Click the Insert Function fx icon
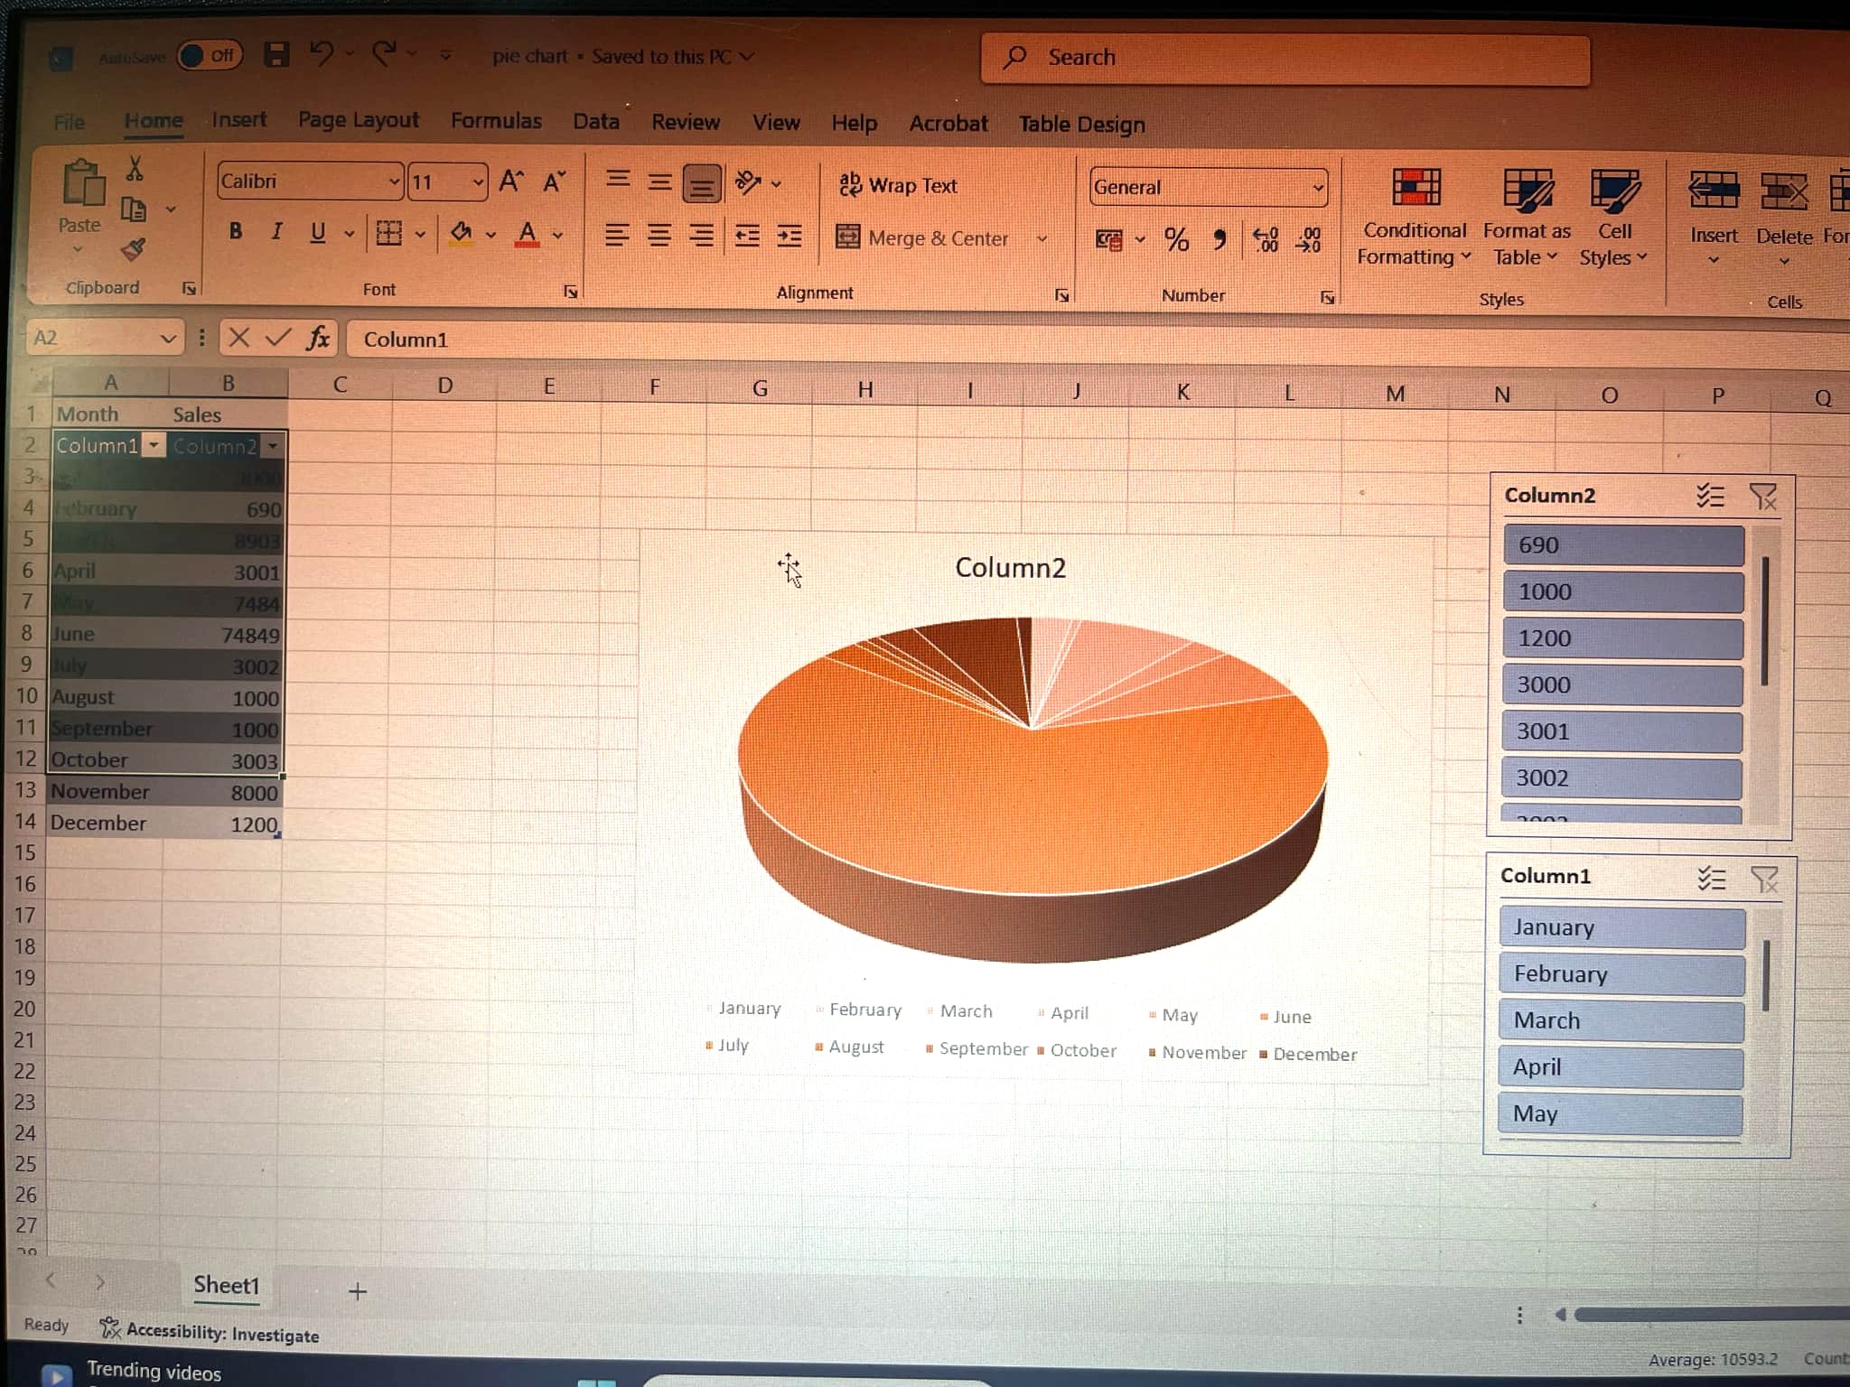The image size is (1850, 1387). (317, 339)
